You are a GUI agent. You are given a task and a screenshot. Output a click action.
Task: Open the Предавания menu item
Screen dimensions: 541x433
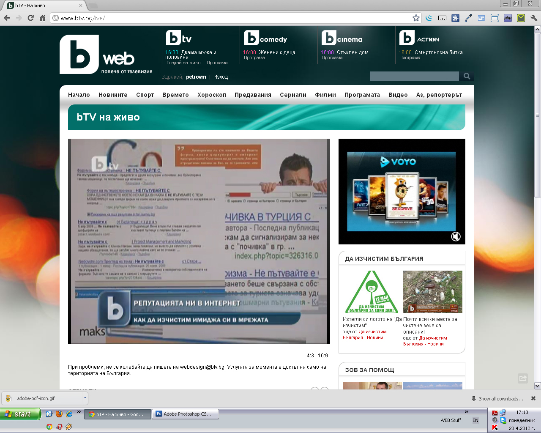253,95
